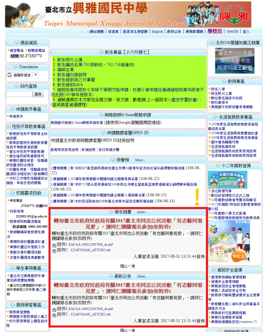Open More next to 榮譽榜
The width and height of the screenshot is (272, 332).
pos(140,160)
